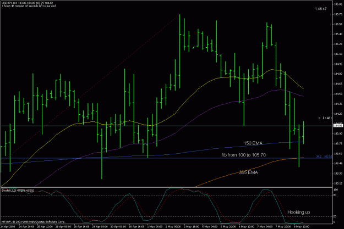344x229 pixels.
Task: Click the "8 May 12:00" time axis label
Action: [302, 227]
